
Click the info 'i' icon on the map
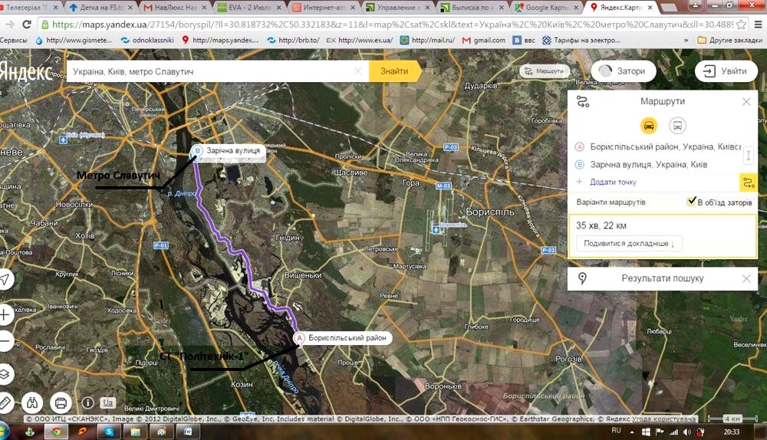[87, 403]
